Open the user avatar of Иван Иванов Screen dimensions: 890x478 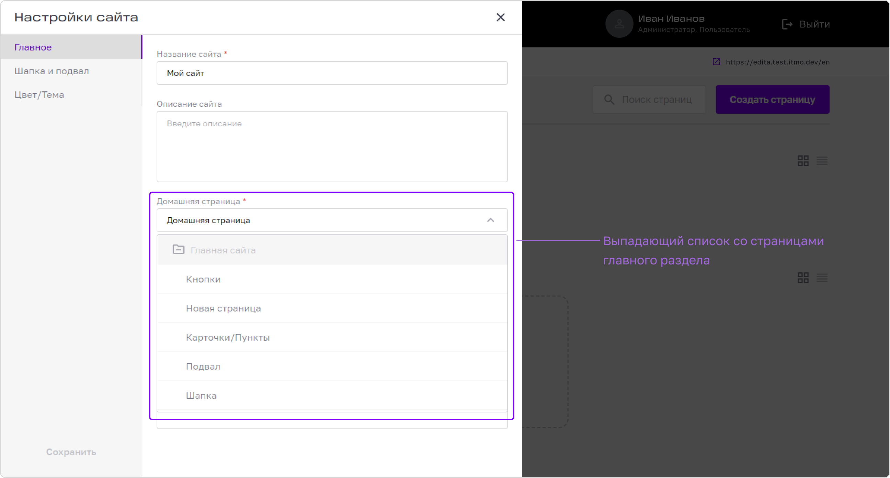click(x=619, y=24)
